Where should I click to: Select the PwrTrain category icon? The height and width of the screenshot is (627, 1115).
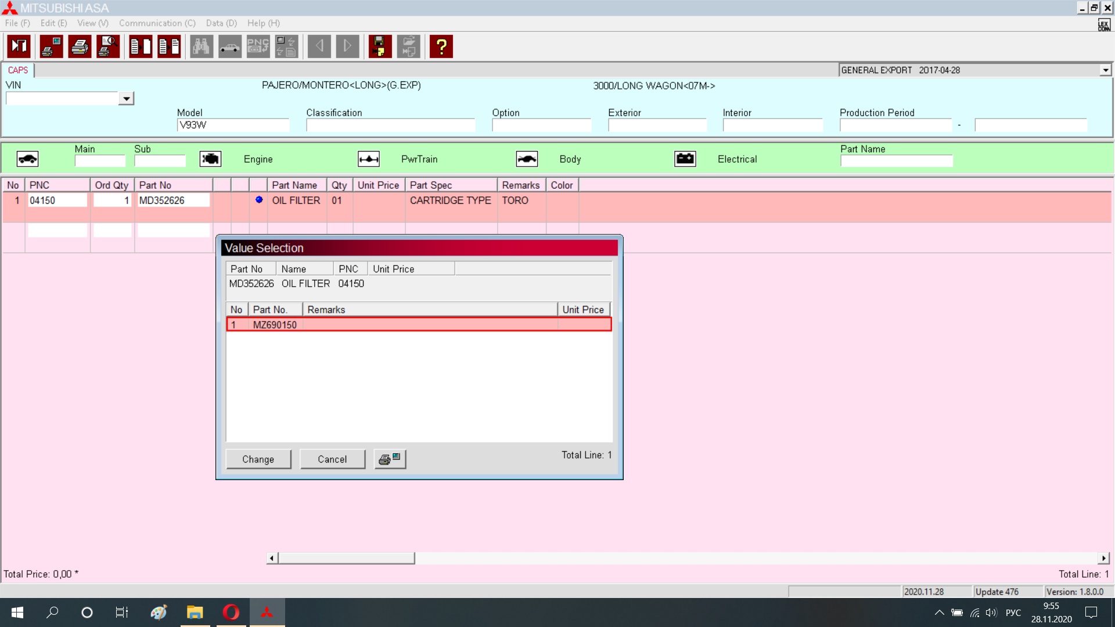point(369,159)
